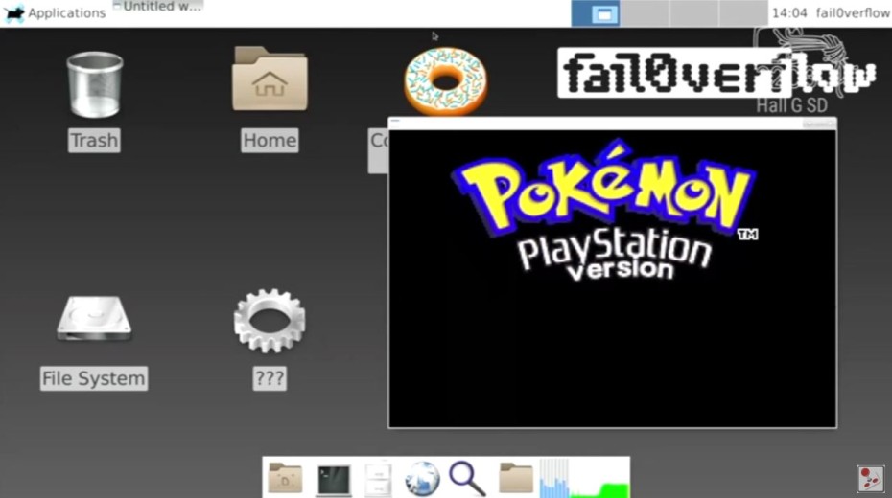The image size is (892, 498).
Task: Switch to the fourth workspace
Action: pos(743,13)
